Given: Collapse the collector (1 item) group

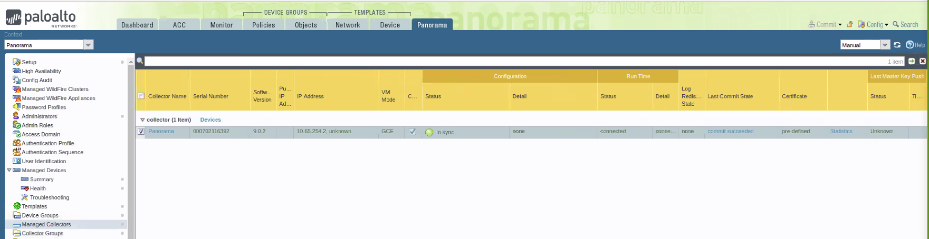Looking at the screenshot, I should (142, 120).
